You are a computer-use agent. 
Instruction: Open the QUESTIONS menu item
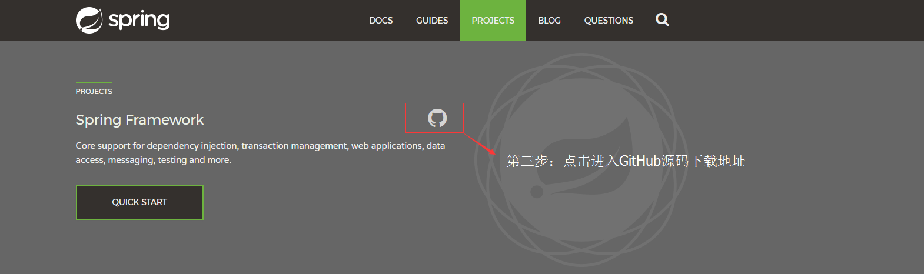pyautogui.click(x=609, y=21)
